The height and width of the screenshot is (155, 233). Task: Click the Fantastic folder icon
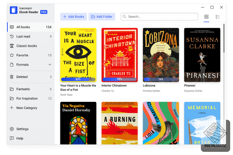(x=12, y=89)
